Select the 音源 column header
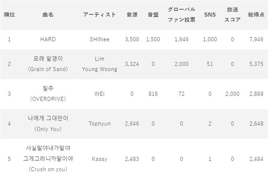This screenshot has height=173, width=268. [132, 15]
